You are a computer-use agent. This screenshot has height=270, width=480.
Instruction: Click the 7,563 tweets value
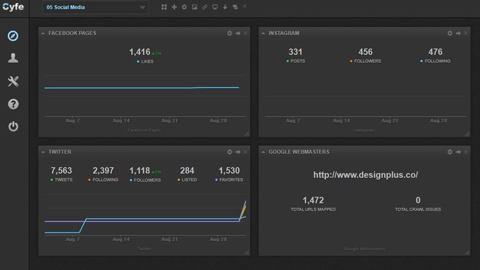tap(61, 171)
